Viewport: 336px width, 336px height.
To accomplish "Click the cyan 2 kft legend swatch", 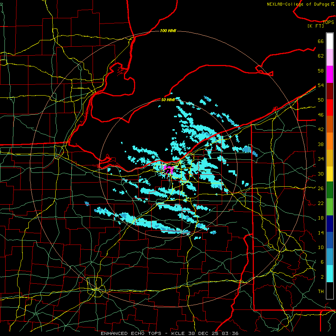I will pyautogui.click(x=330, y=274).
